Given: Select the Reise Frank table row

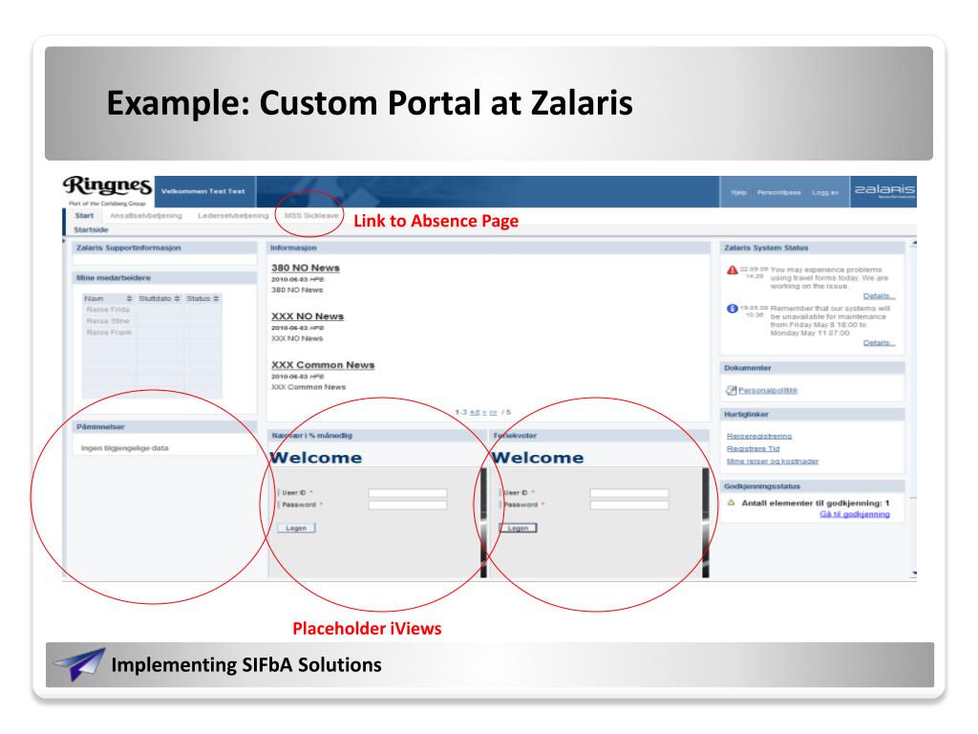Looking at the screenshot, I should click(x=152, y=332).
